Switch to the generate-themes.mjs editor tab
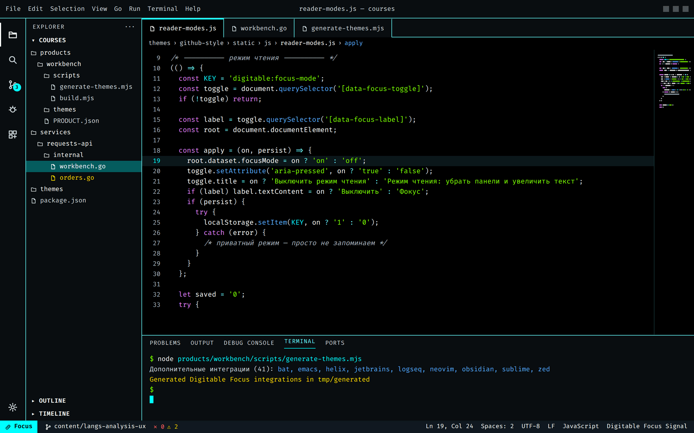 343,28
